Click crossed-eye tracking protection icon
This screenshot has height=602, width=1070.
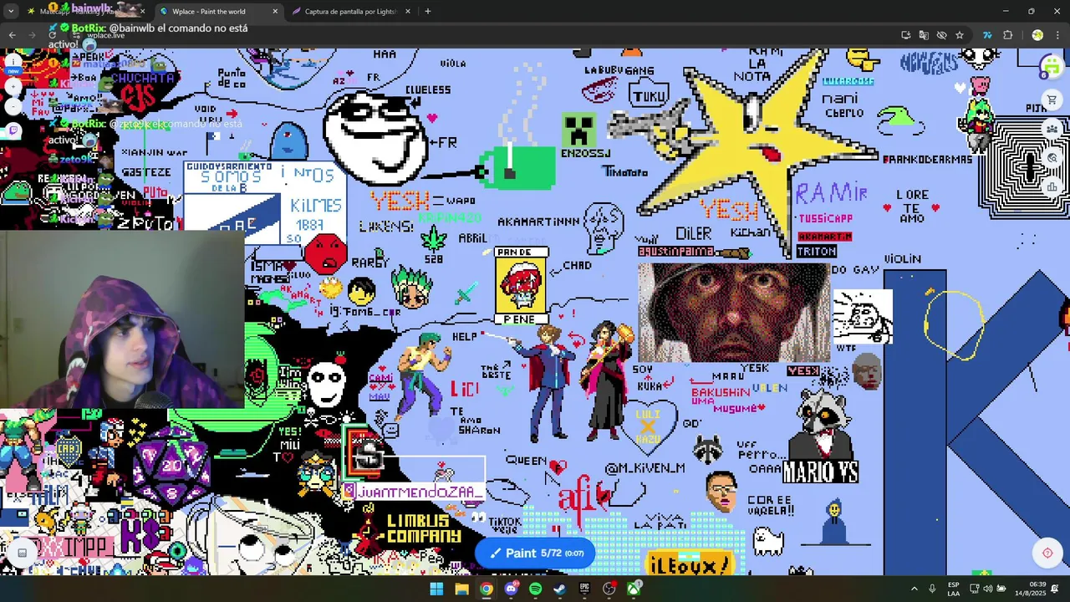coord(941,35)
